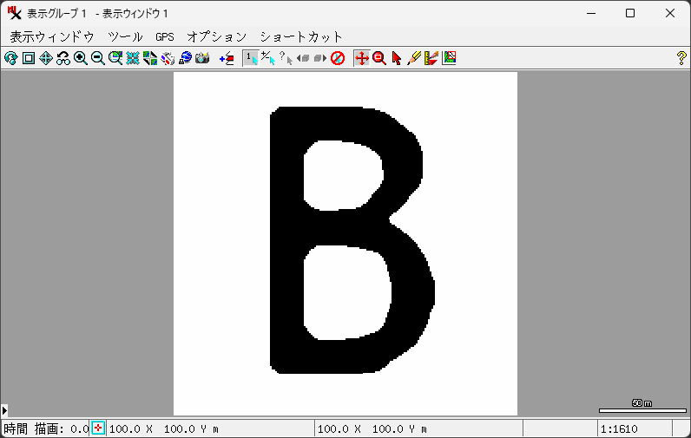The image size is (691, 438).
Task: Toggle the red crosshair pan tool
Action: [x=362, y=58]
